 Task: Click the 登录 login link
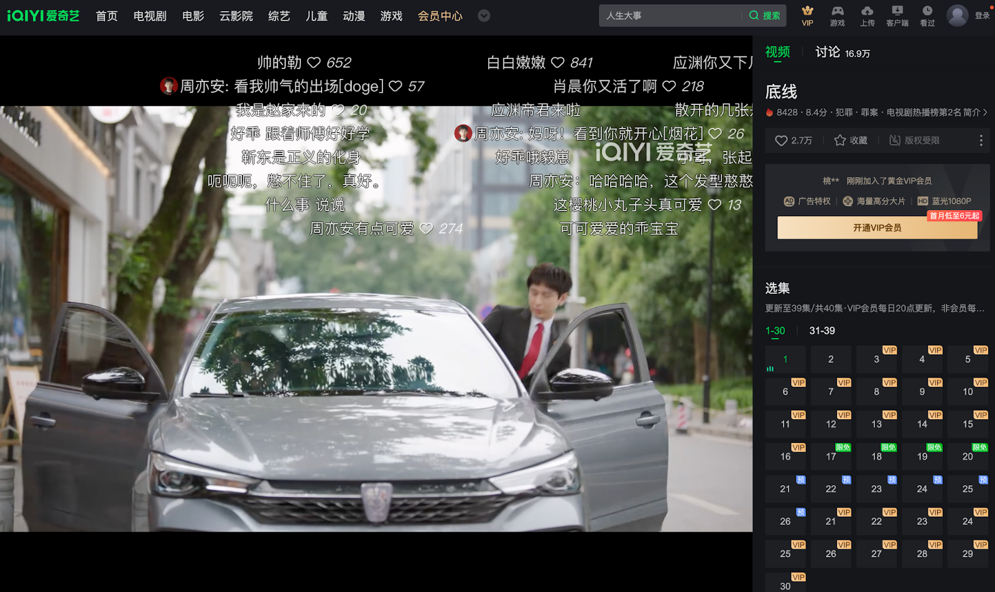point(982,16)
